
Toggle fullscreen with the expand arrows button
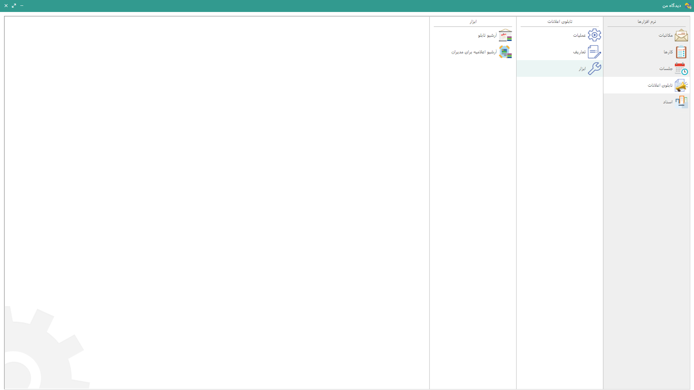coord(14,6)
